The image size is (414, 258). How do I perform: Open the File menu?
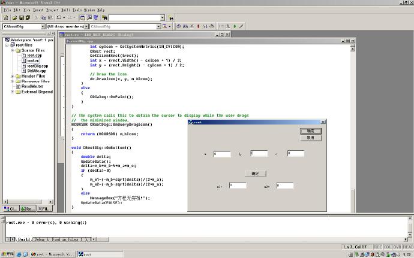click(7, 10)
